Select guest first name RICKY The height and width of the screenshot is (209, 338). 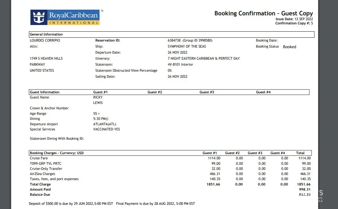pyautogui.click(x=98, y=97)
